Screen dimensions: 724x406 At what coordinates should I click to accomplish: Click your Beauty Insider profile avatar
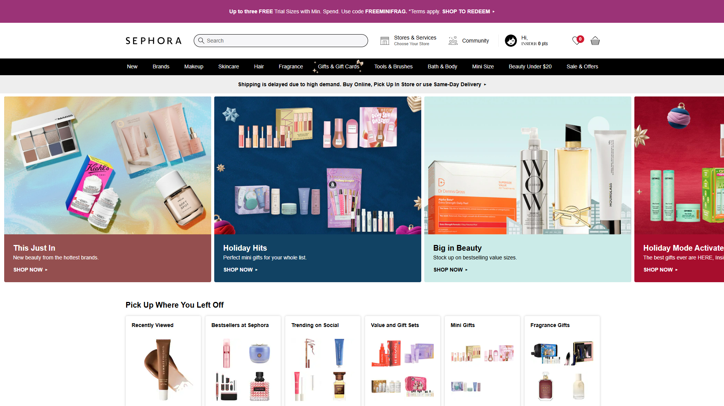[511, 41]
